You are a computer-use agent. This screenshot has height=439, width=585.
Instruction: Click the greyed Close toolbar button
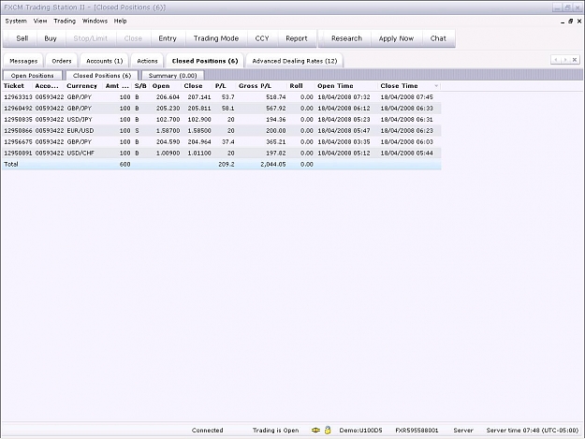pyautogui.click(x=133, y=38)
